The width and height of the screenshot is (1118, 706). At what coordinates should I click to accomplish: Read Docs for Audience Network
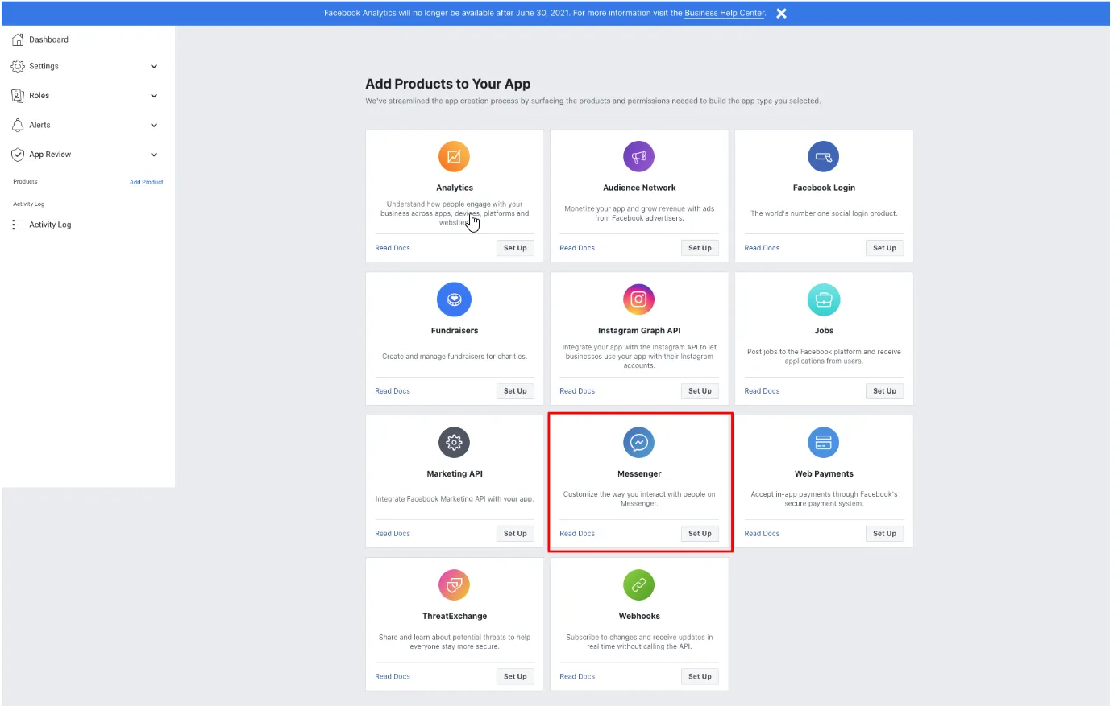click(x=577, y=248)
